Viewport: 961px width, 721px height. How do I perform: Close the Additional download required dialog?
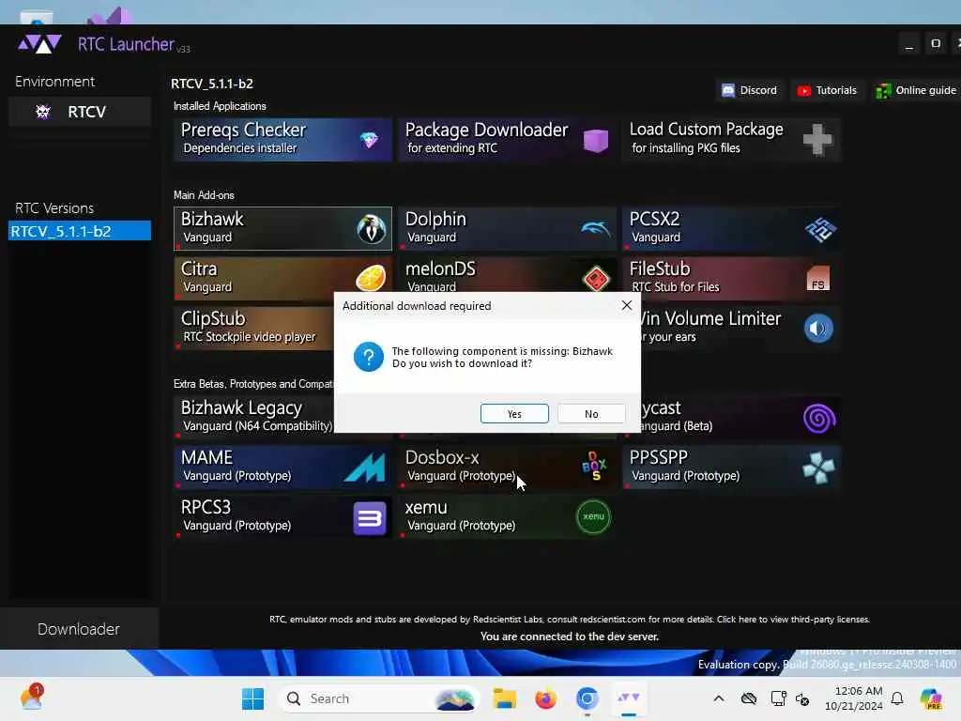tap(626, 305)
